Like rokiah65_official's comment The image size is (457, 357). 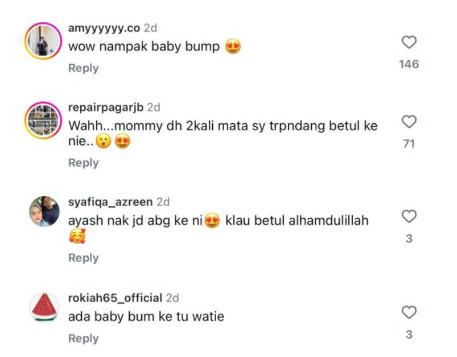click(409, 312)
